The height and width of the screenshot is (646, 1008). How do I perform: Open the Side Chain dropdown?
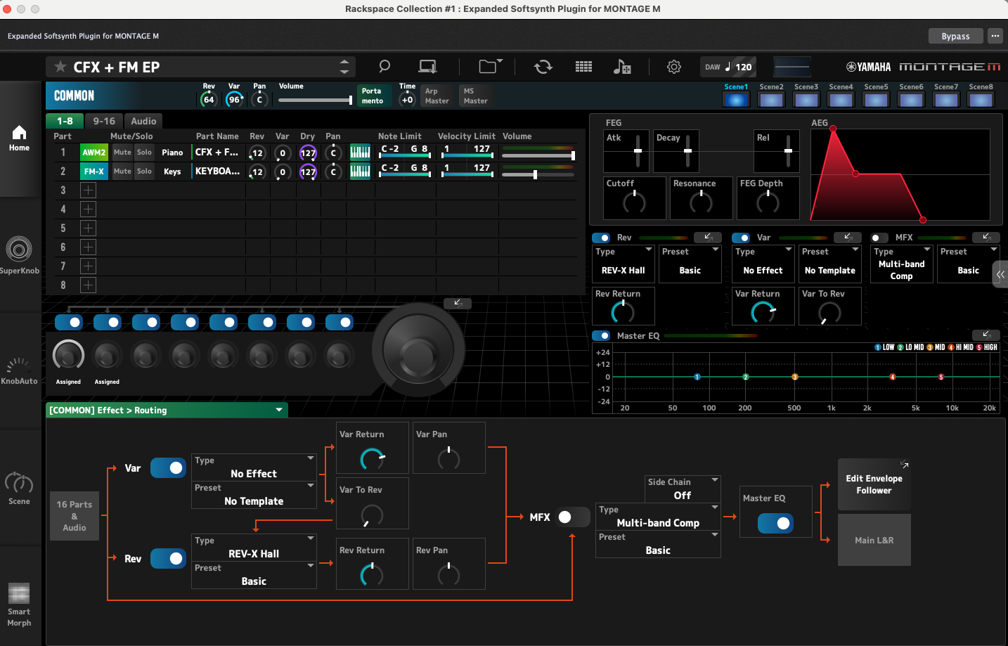pos(683,489)
